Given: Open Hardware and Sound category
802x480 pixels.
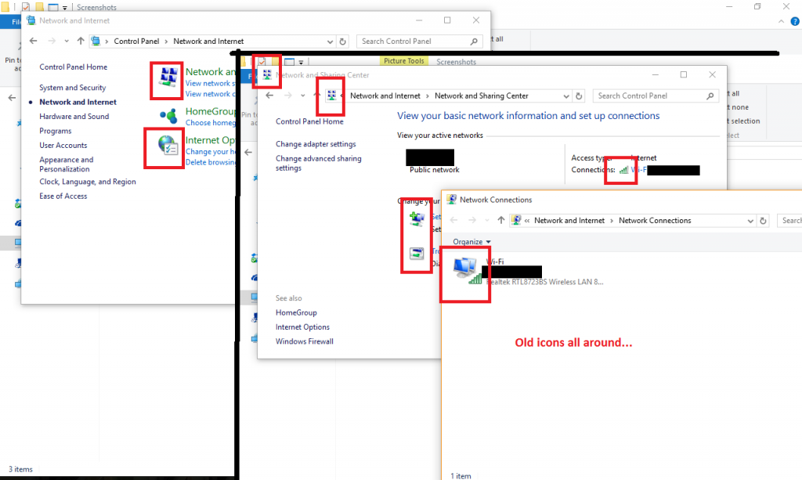Looking at the screenshot, I should (x=74, y=117).
